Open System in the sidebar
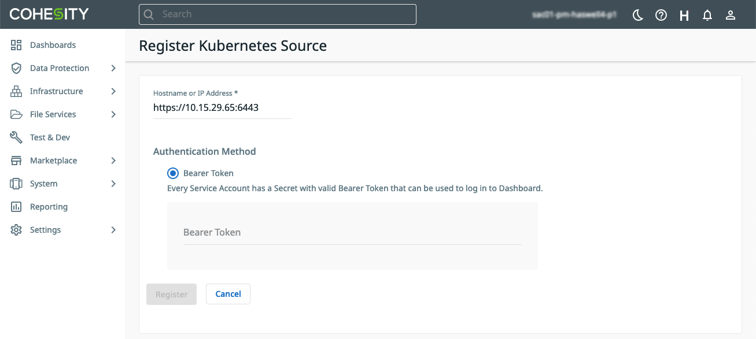 tap(43, 184)
